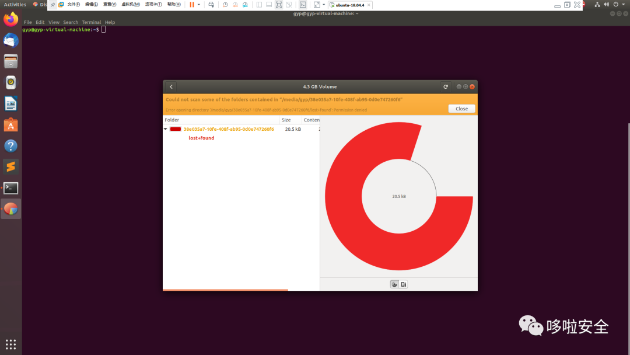Launch LibreOffice Writer from the dock
630x355 pixels.
coord(11,104)
